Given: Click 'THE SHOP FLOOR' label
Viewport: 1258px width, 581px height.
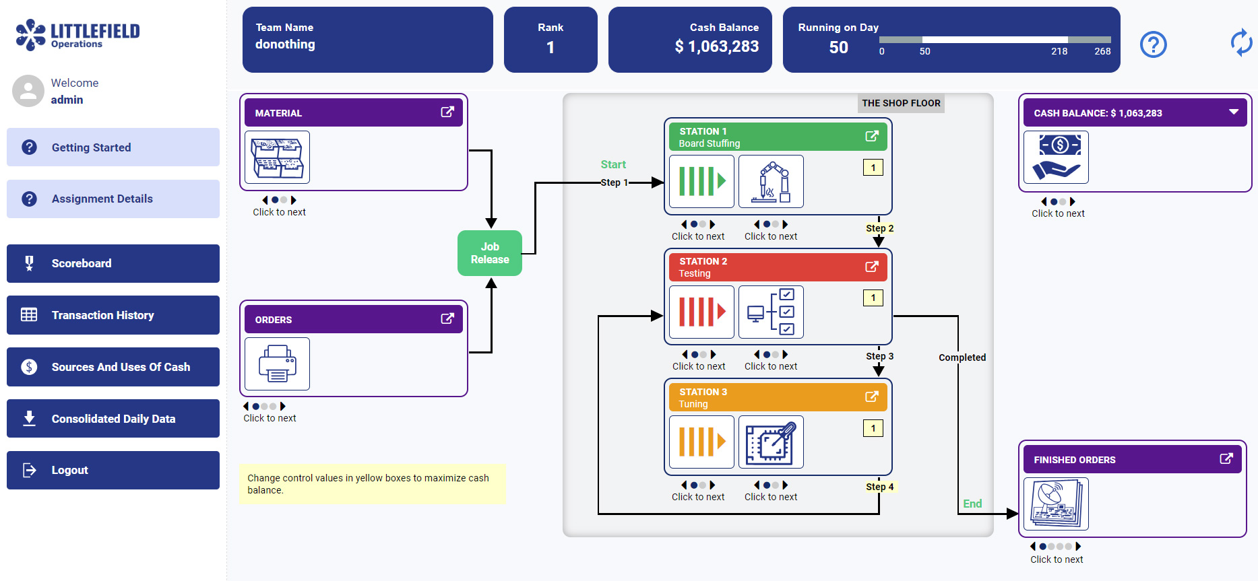Looking at the screenshot, I should click(901, 103).
